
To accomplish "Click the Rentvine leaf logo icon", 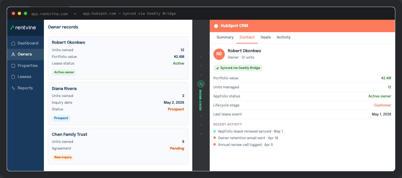I will tap(12, 27).
